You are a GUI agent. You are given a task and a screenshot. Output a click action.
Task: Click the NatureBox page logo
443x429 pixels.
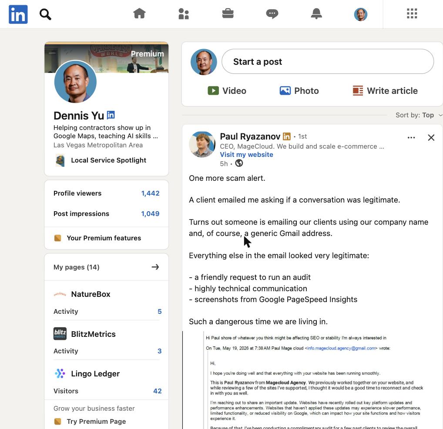tap(60, 294)
